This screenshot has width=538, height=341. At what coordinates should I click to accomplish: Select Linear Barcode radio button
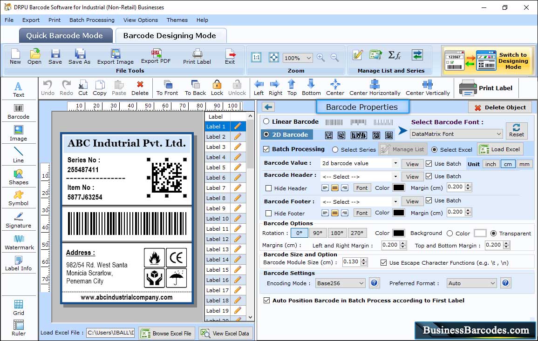coord(266,121)
